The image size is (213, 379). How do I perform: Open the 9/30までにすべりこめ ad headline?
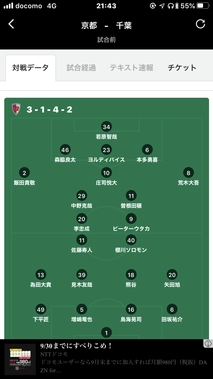pos(77,346)
